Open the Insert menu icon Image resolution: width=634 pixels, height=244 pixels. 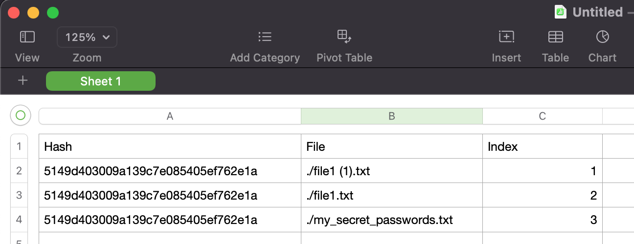point(506,37)
